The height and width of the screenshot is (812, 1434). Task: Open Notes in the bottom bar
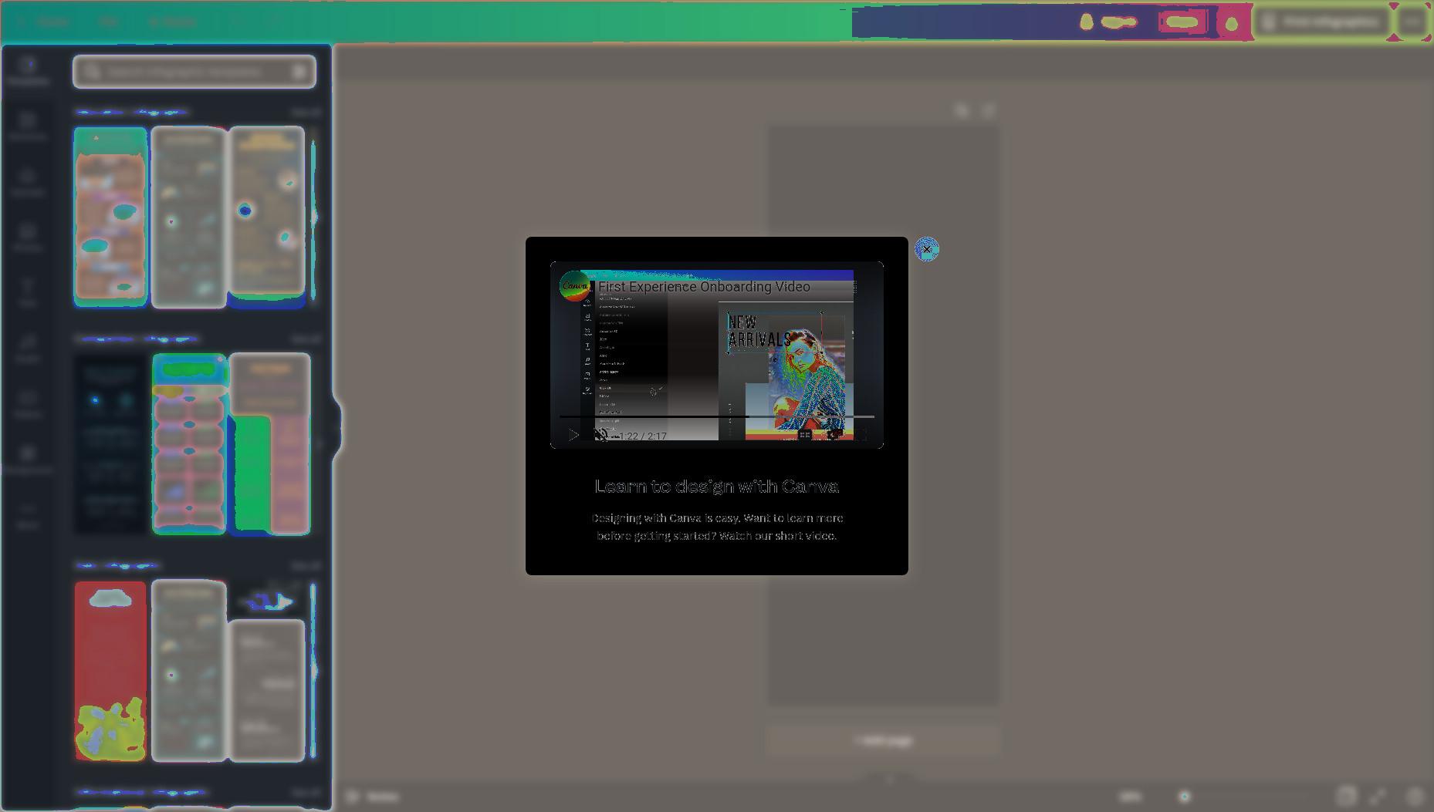point(373,796)
